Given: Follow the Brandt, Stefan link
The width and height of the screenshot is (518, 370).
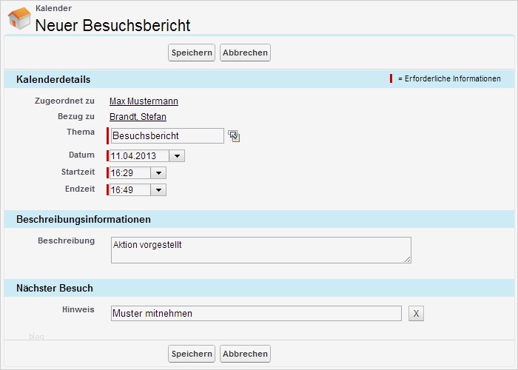Looking at the screenshot, I should tap(138, 117).
